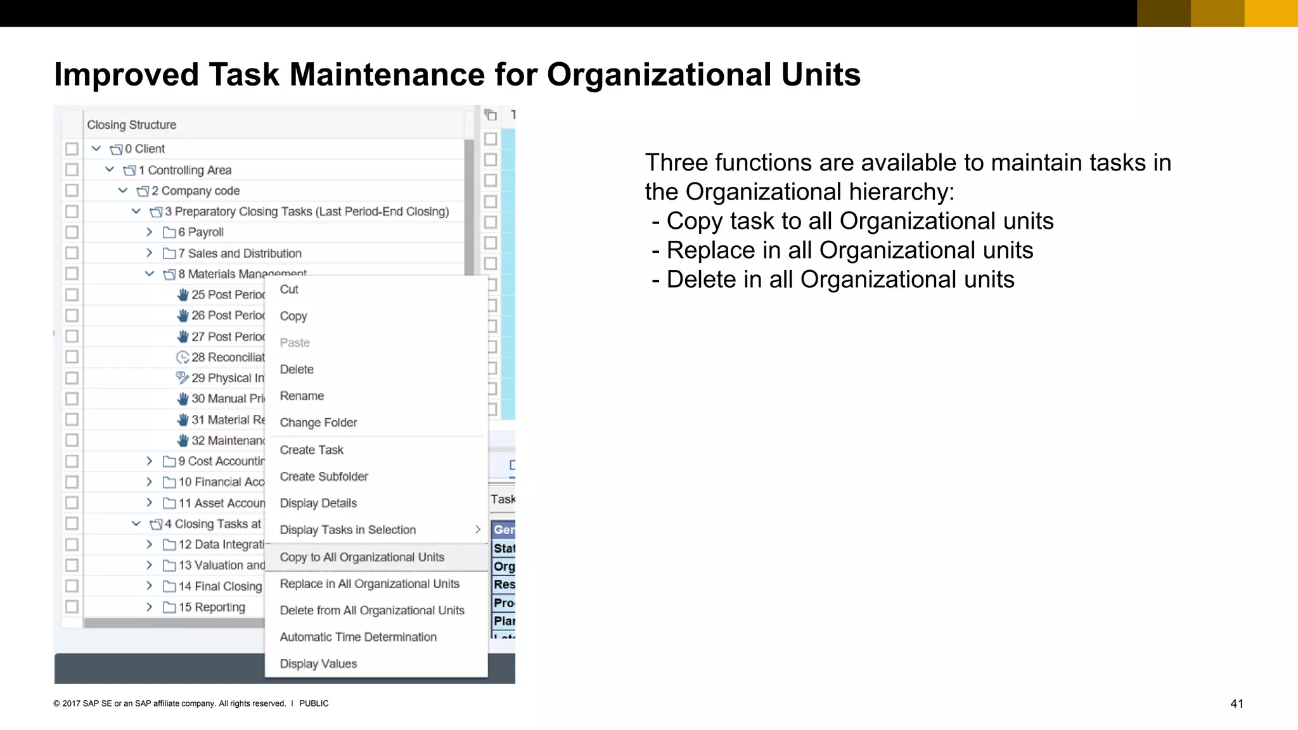Select Copy to All Organizational Units
The image size is (1298, 730).
(376, 557)
